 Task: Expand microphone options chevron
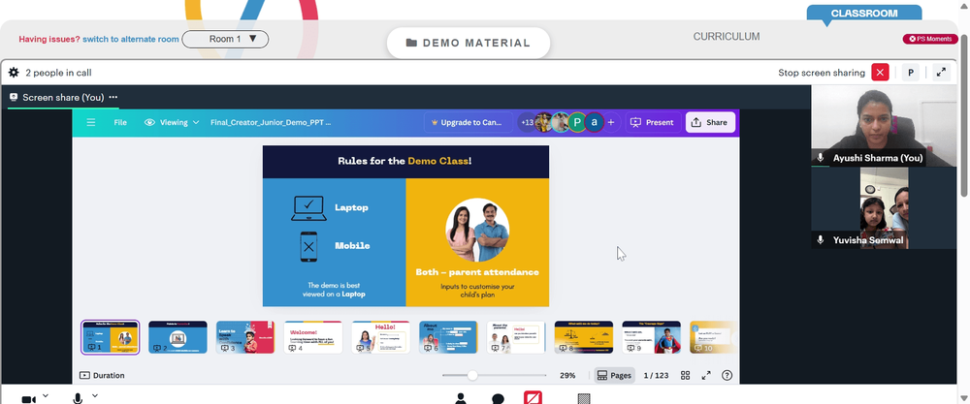(x=95, y=396)
